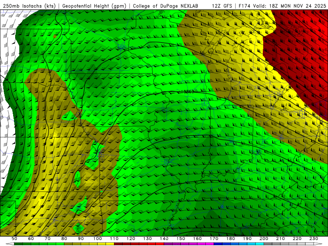Click the "F174 Valid: 18Z MON NOV 24 2025" text
Screen dimensions: 328x246
point(282,6)
